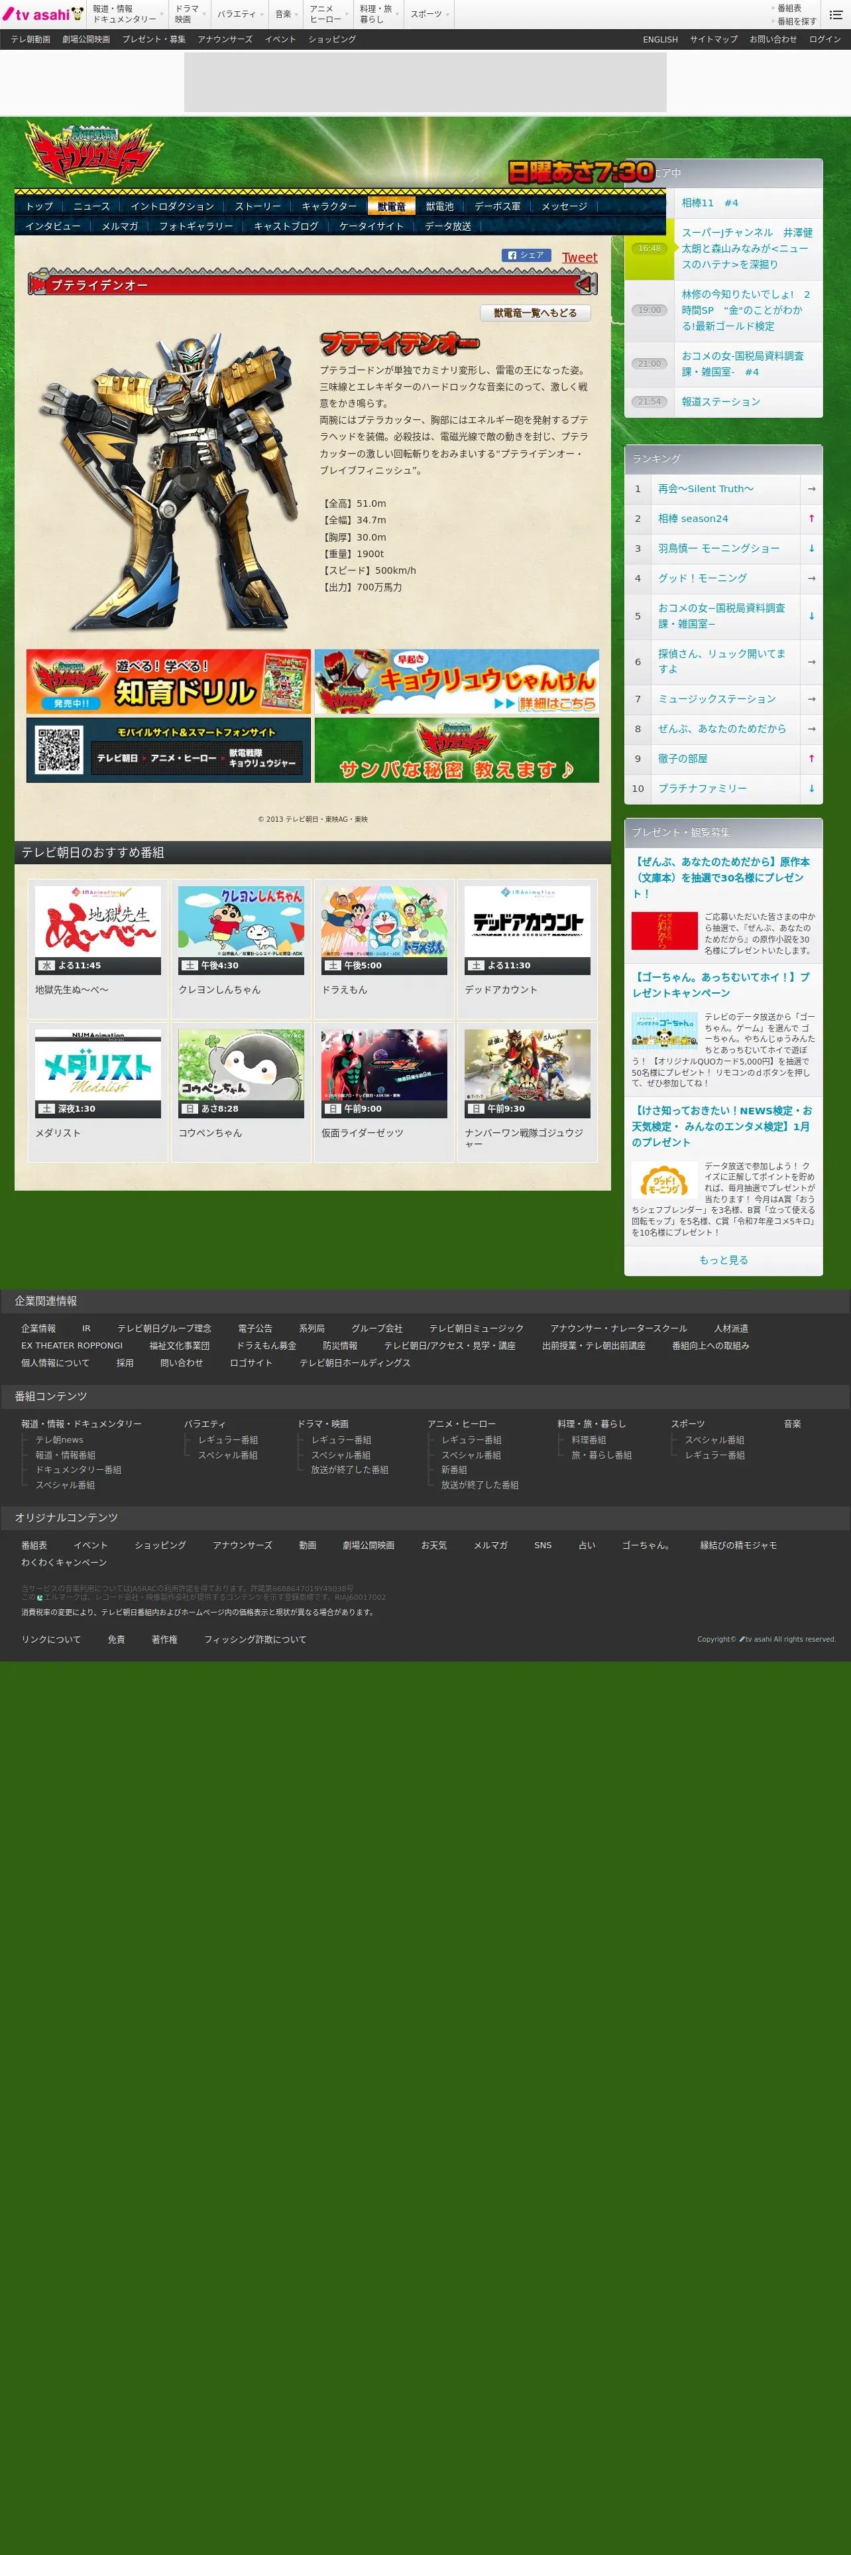The image size is (851, 2555).
Task: Expand the 料理・旅暮らし dropdown
Action: (x=378, y=14)
